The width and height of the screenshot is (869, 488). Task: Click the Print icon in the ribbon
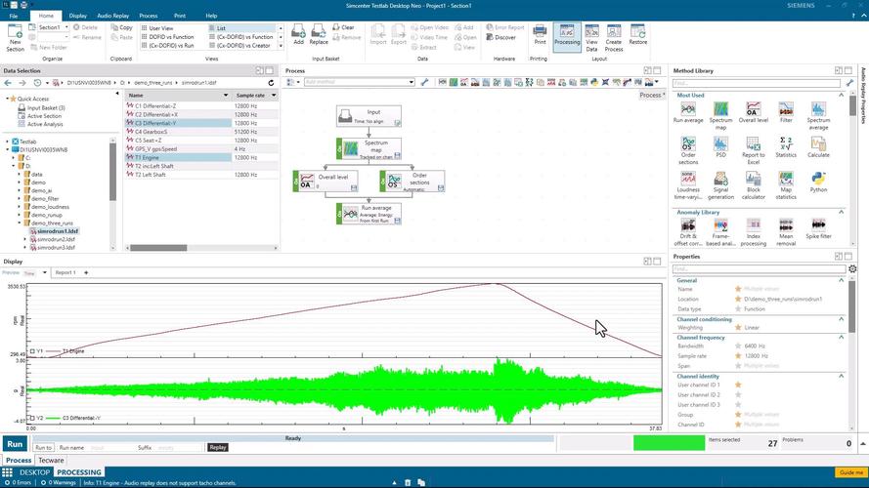540,31
